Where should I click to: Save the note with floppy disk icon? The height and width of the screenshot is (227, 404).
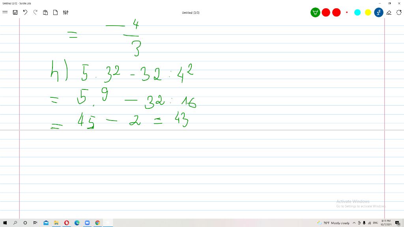(15, 12)
